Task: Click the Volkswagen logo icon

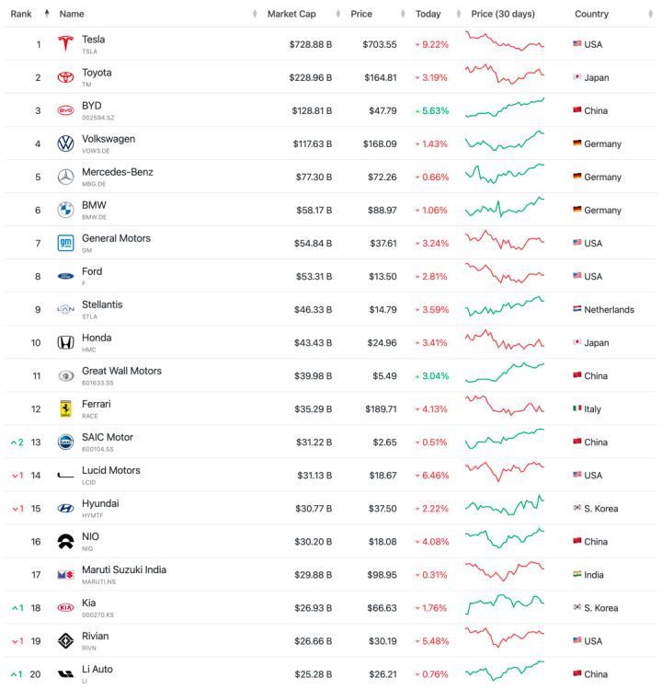Action: (65, 144)
